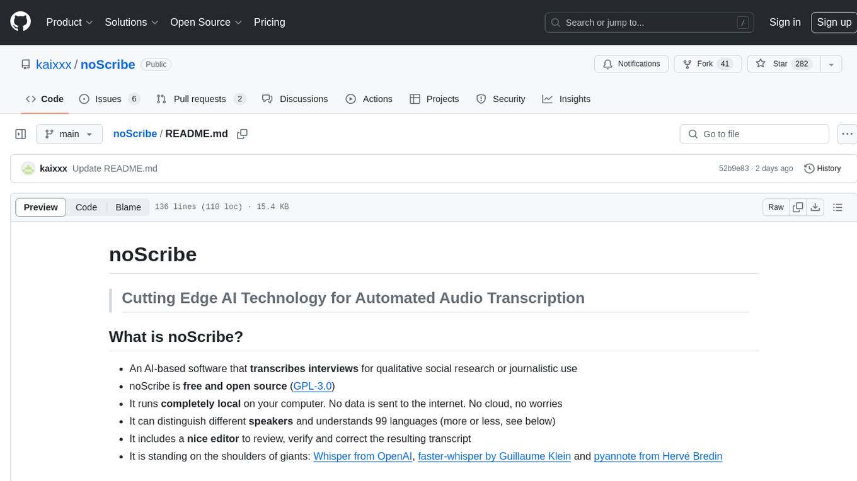Click the Notifications bell button
Image resolution: width=857 pixels, height=481 pixels.
click(x=631, y=64)
